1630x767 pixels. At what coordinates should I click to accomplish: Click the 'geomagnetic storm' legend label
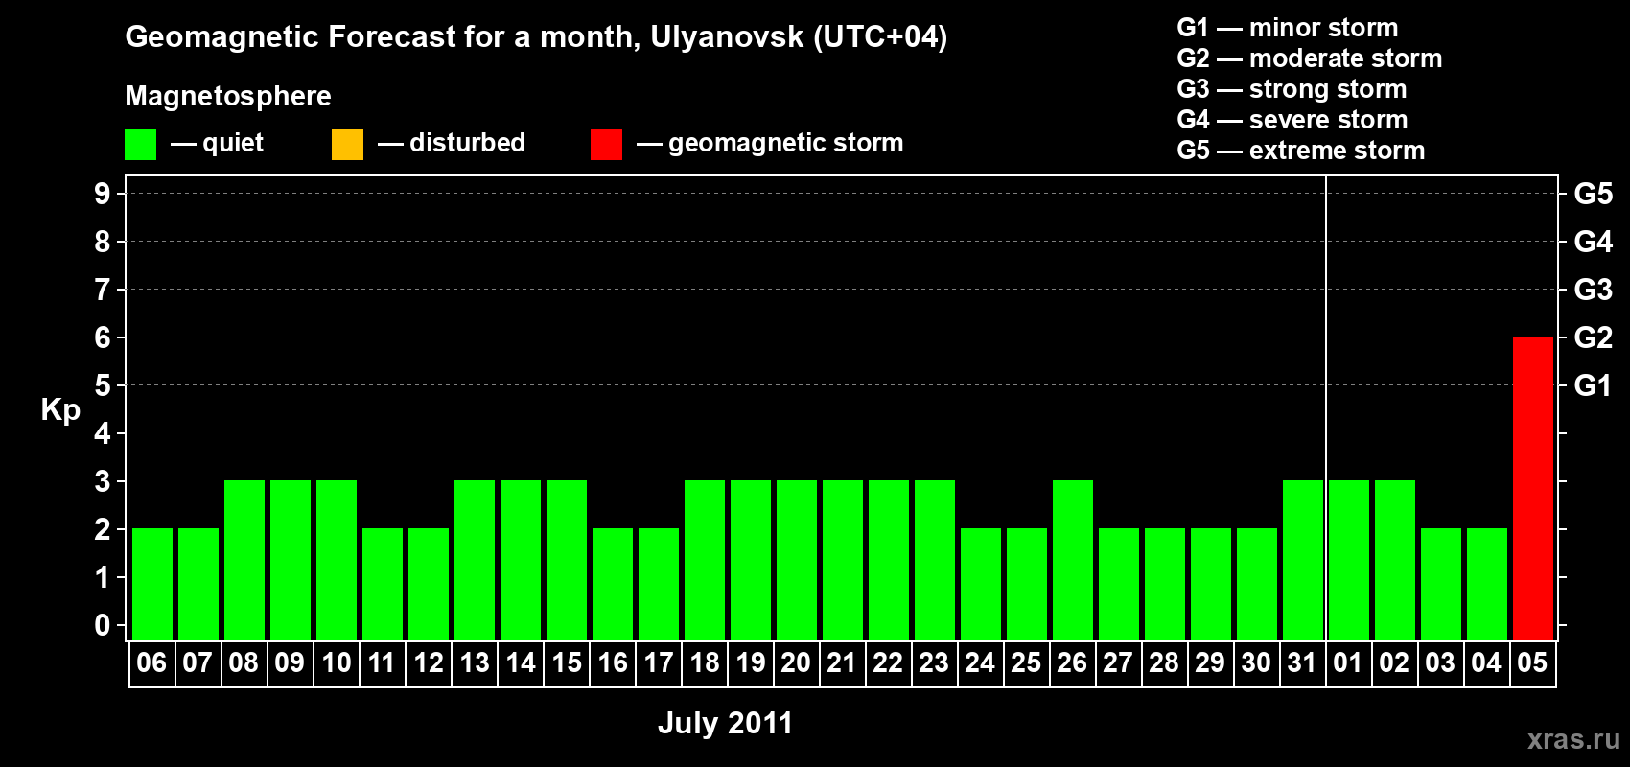click(785, 143)
